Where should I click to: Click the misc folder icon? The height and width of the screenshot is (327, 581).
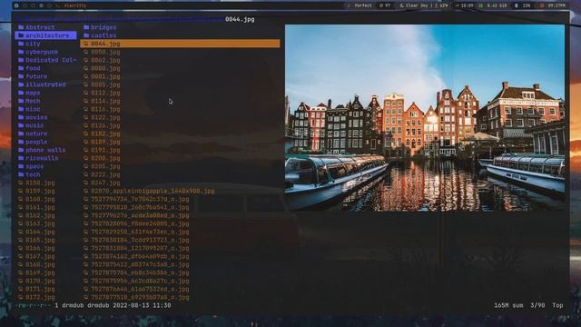[x=21, y=109]
